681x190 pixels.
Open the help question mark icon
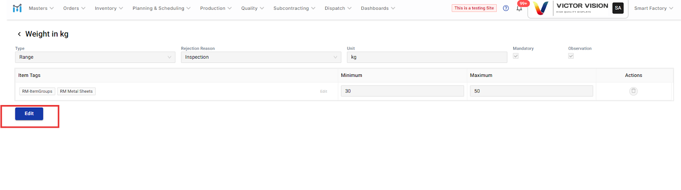(x=506, y=8)
